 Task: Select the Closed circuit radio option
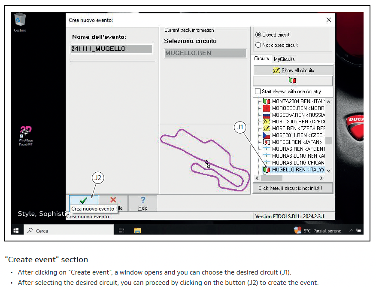coord(258,35)
